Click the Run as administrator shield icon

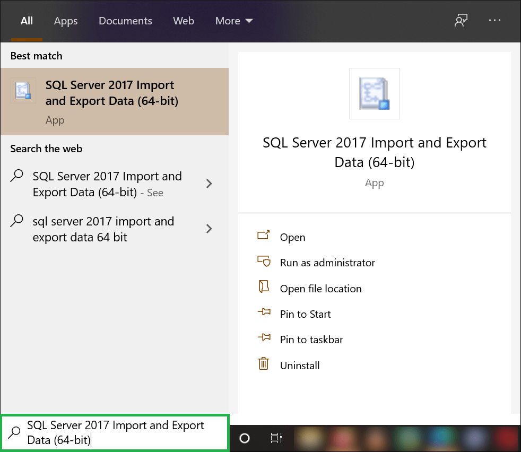point(264,261)
